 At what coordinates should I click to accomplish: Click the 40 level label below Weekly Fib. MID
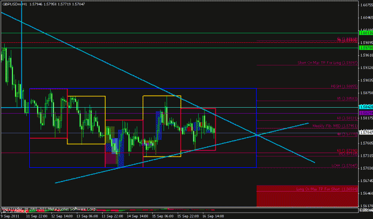pyautogui.click(x=347, y=134)
